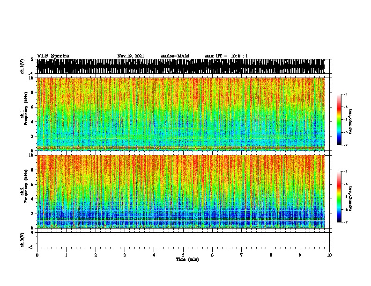Click the ch.1 "Frequency (kHz)" axis label
Image resolution: width=371 pixels, height=286 pixels.
coord(26,109)
